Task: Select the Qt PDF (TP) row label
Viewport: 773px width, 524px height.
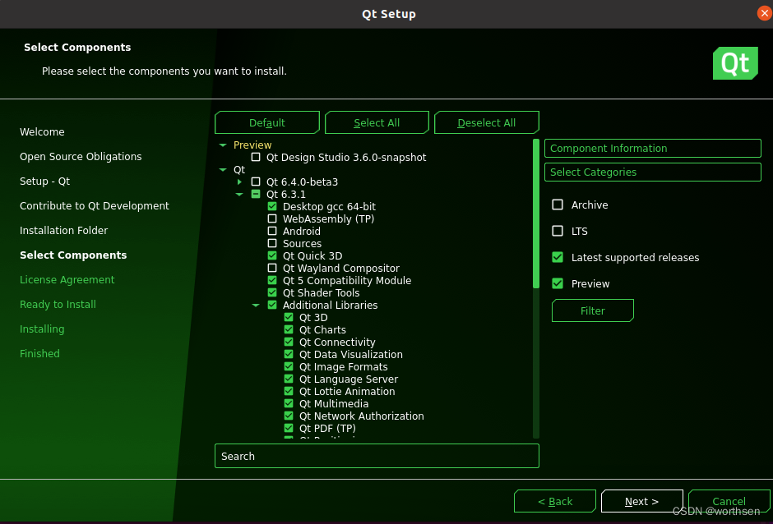Action: point(327,428)
